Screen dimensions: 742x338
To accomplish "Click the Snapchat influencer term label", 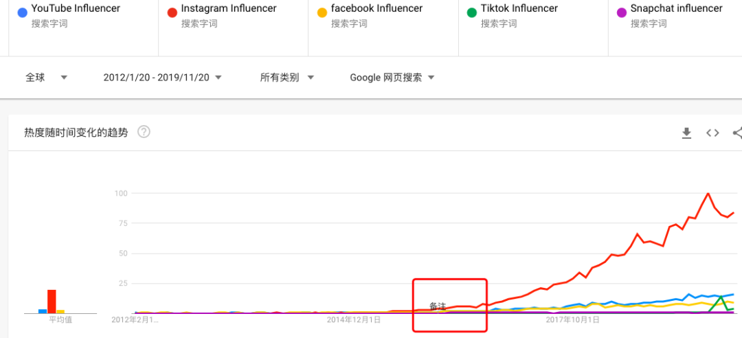I will 676,9.
